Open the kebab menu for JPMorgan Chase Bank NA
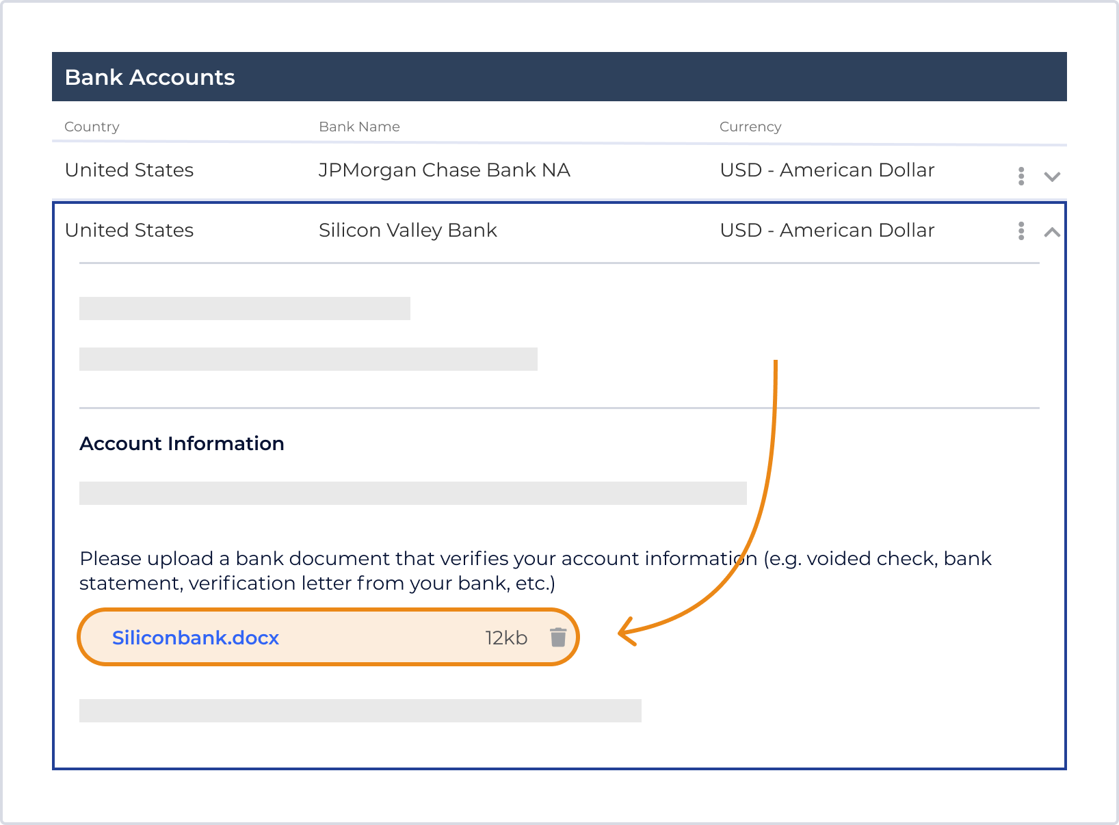Viewport: 1119px width, 825px height. 1021,176
